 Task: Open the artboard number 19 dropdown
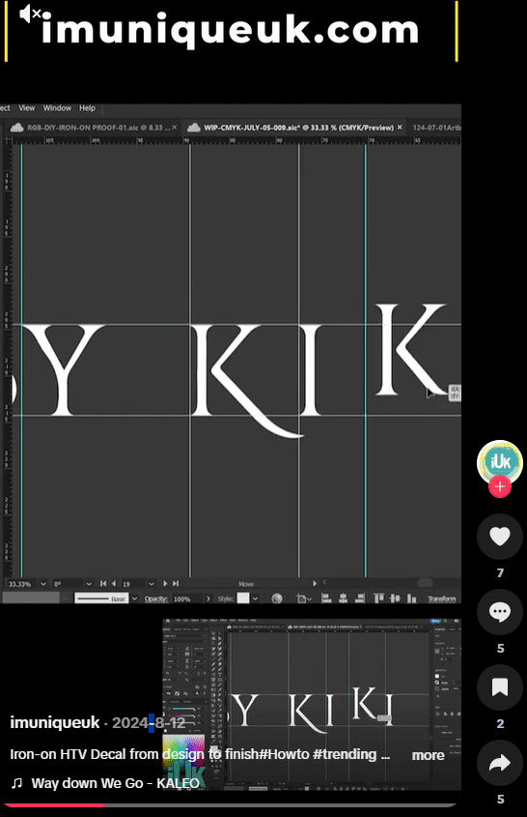coord(151,584)
